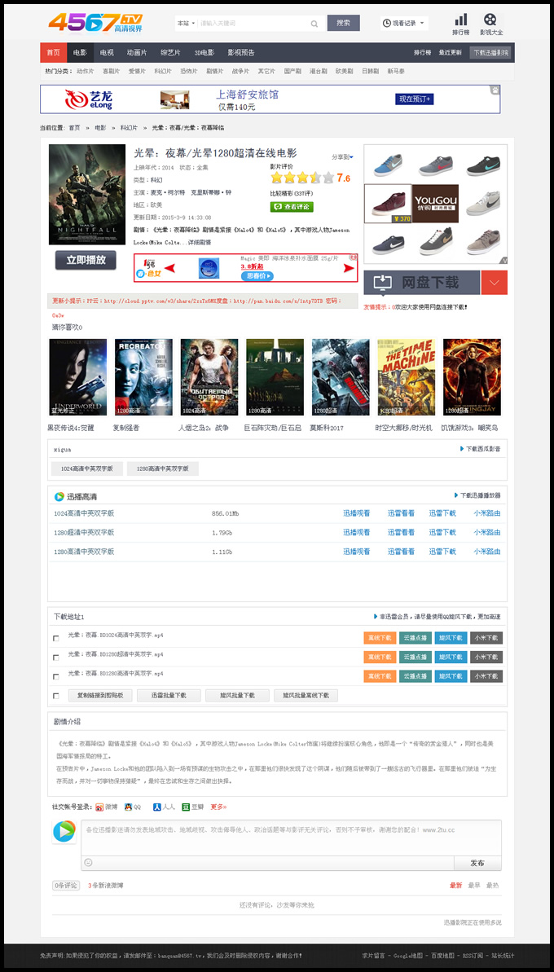This screenshot has width=554, height=972.
Task: Click into the comment text area
Action: point(291,838)
